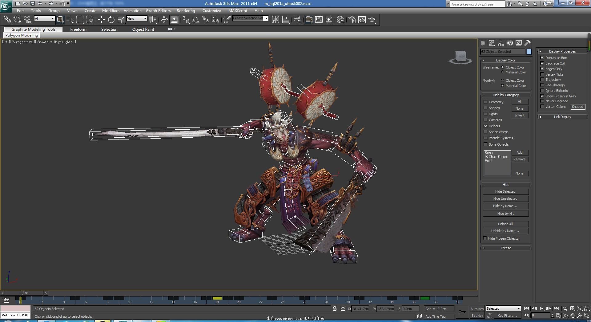Switch to the Motion command panel
This screenshot has width=591, height=322.
pos(510,43)
